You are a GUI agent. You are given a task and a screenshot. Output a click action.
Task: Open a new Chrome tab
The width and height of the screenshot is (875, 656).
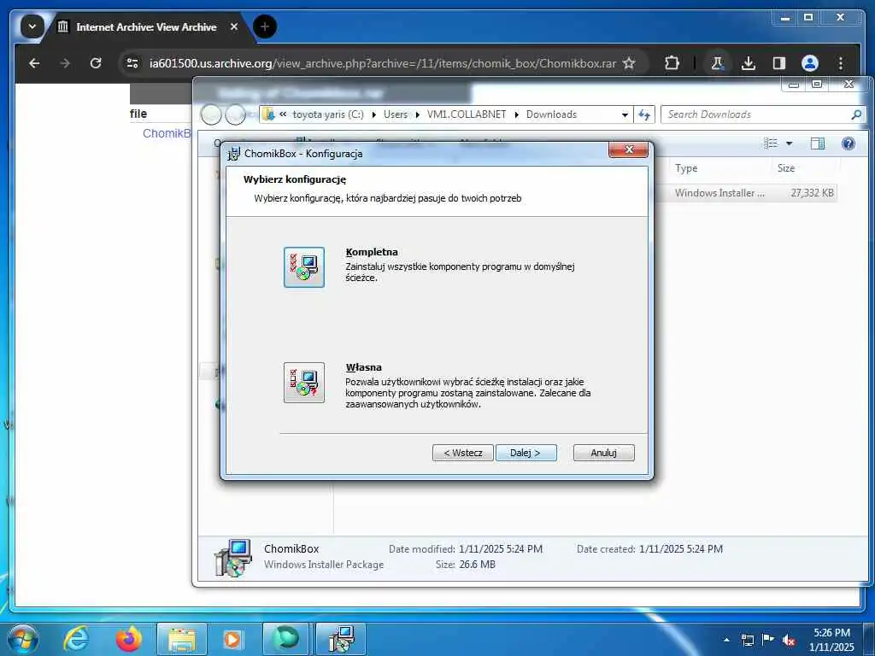tap(265, 26)
